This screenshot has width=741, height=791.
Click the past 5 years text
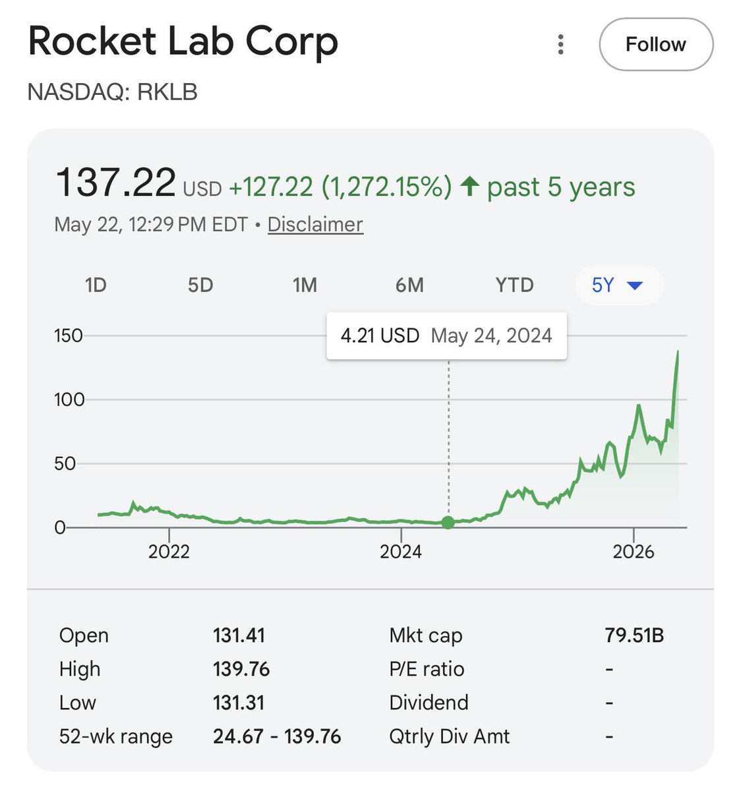coord(561,187)
